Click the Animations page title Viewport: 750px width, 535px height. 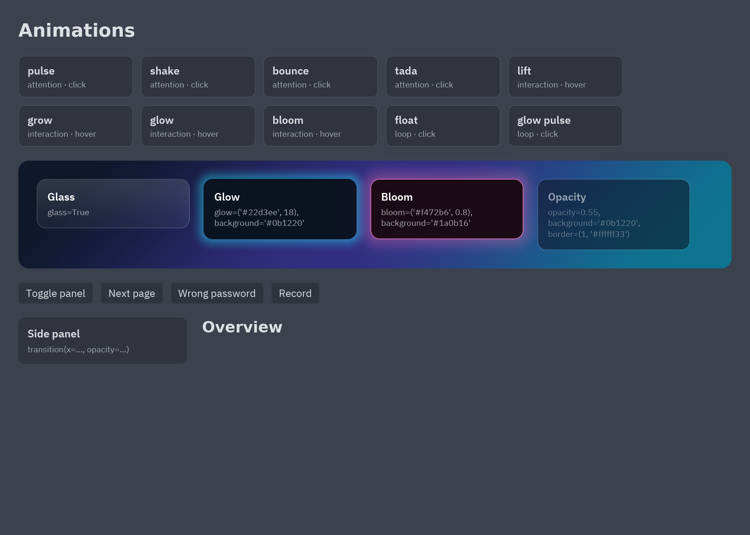tap(77, 31)
